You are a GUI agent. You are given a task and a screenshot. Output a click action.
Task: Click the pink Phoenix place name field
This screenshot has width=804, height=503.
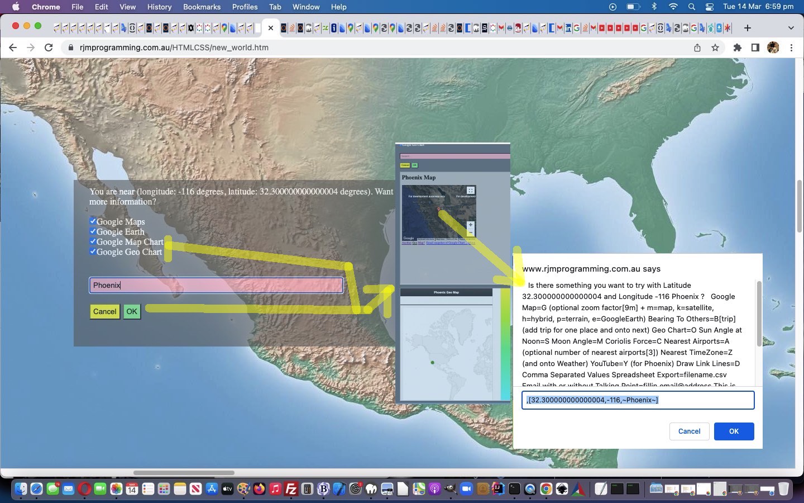pos(216,285)
